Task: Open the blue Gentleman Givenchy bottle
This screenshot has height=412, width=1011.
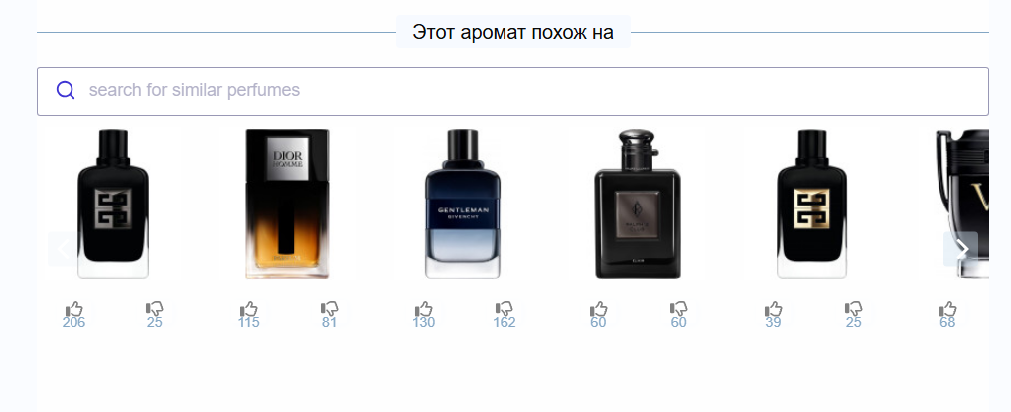Action: click(x=463, y=204)
